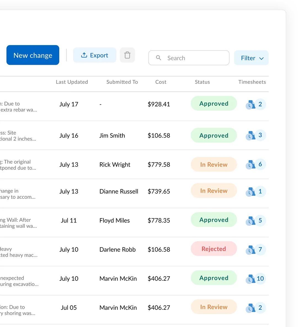Screen dimensions: 298x327
Task: Click Marvin McKin in July 10 row
Action: (x=118, y=279)
